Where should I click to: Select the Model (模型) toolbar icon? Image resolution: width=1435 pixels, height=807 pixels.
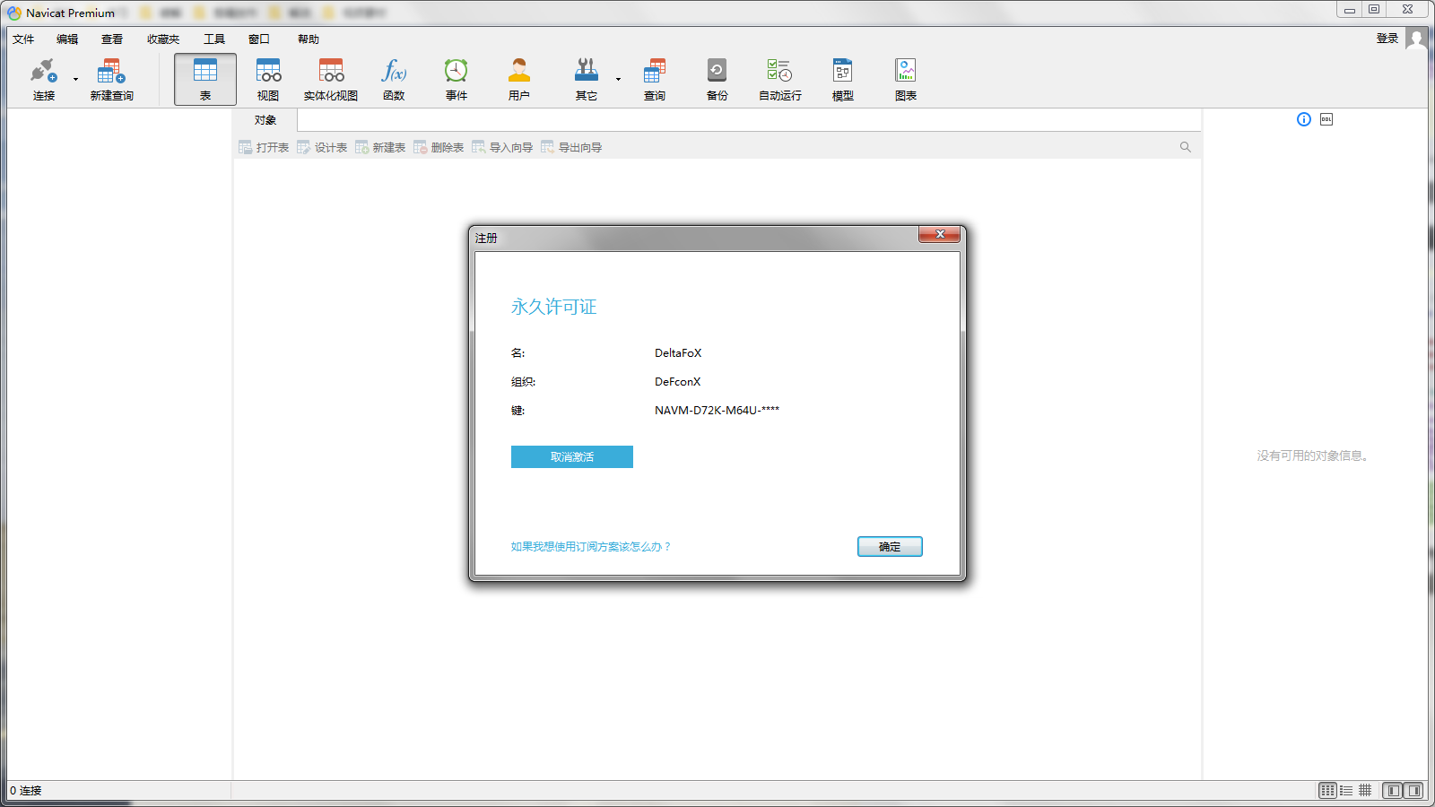tap(843, 80)
